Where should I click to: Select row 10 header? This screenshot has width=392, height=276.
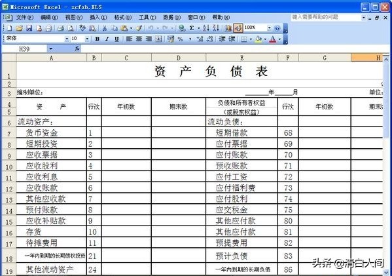(x=9, y=166)
